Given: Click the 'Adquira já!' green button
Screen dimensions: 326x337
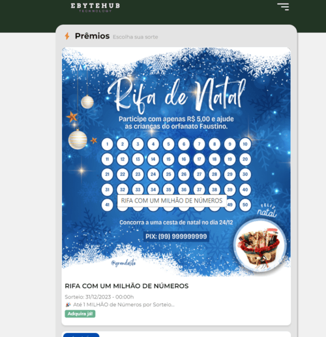Looking at the screenshot, I should (80, 313).
